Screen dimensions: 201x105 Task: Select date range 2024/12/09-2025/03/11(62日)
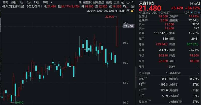pyautogui.click(x=107, y=11)
